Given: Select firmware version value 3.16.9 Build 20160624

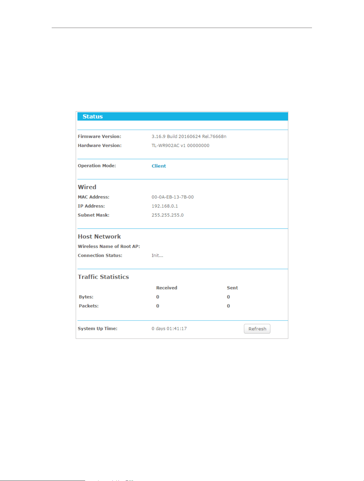Looking at the screenshot, I should click(x=189, y=136).
